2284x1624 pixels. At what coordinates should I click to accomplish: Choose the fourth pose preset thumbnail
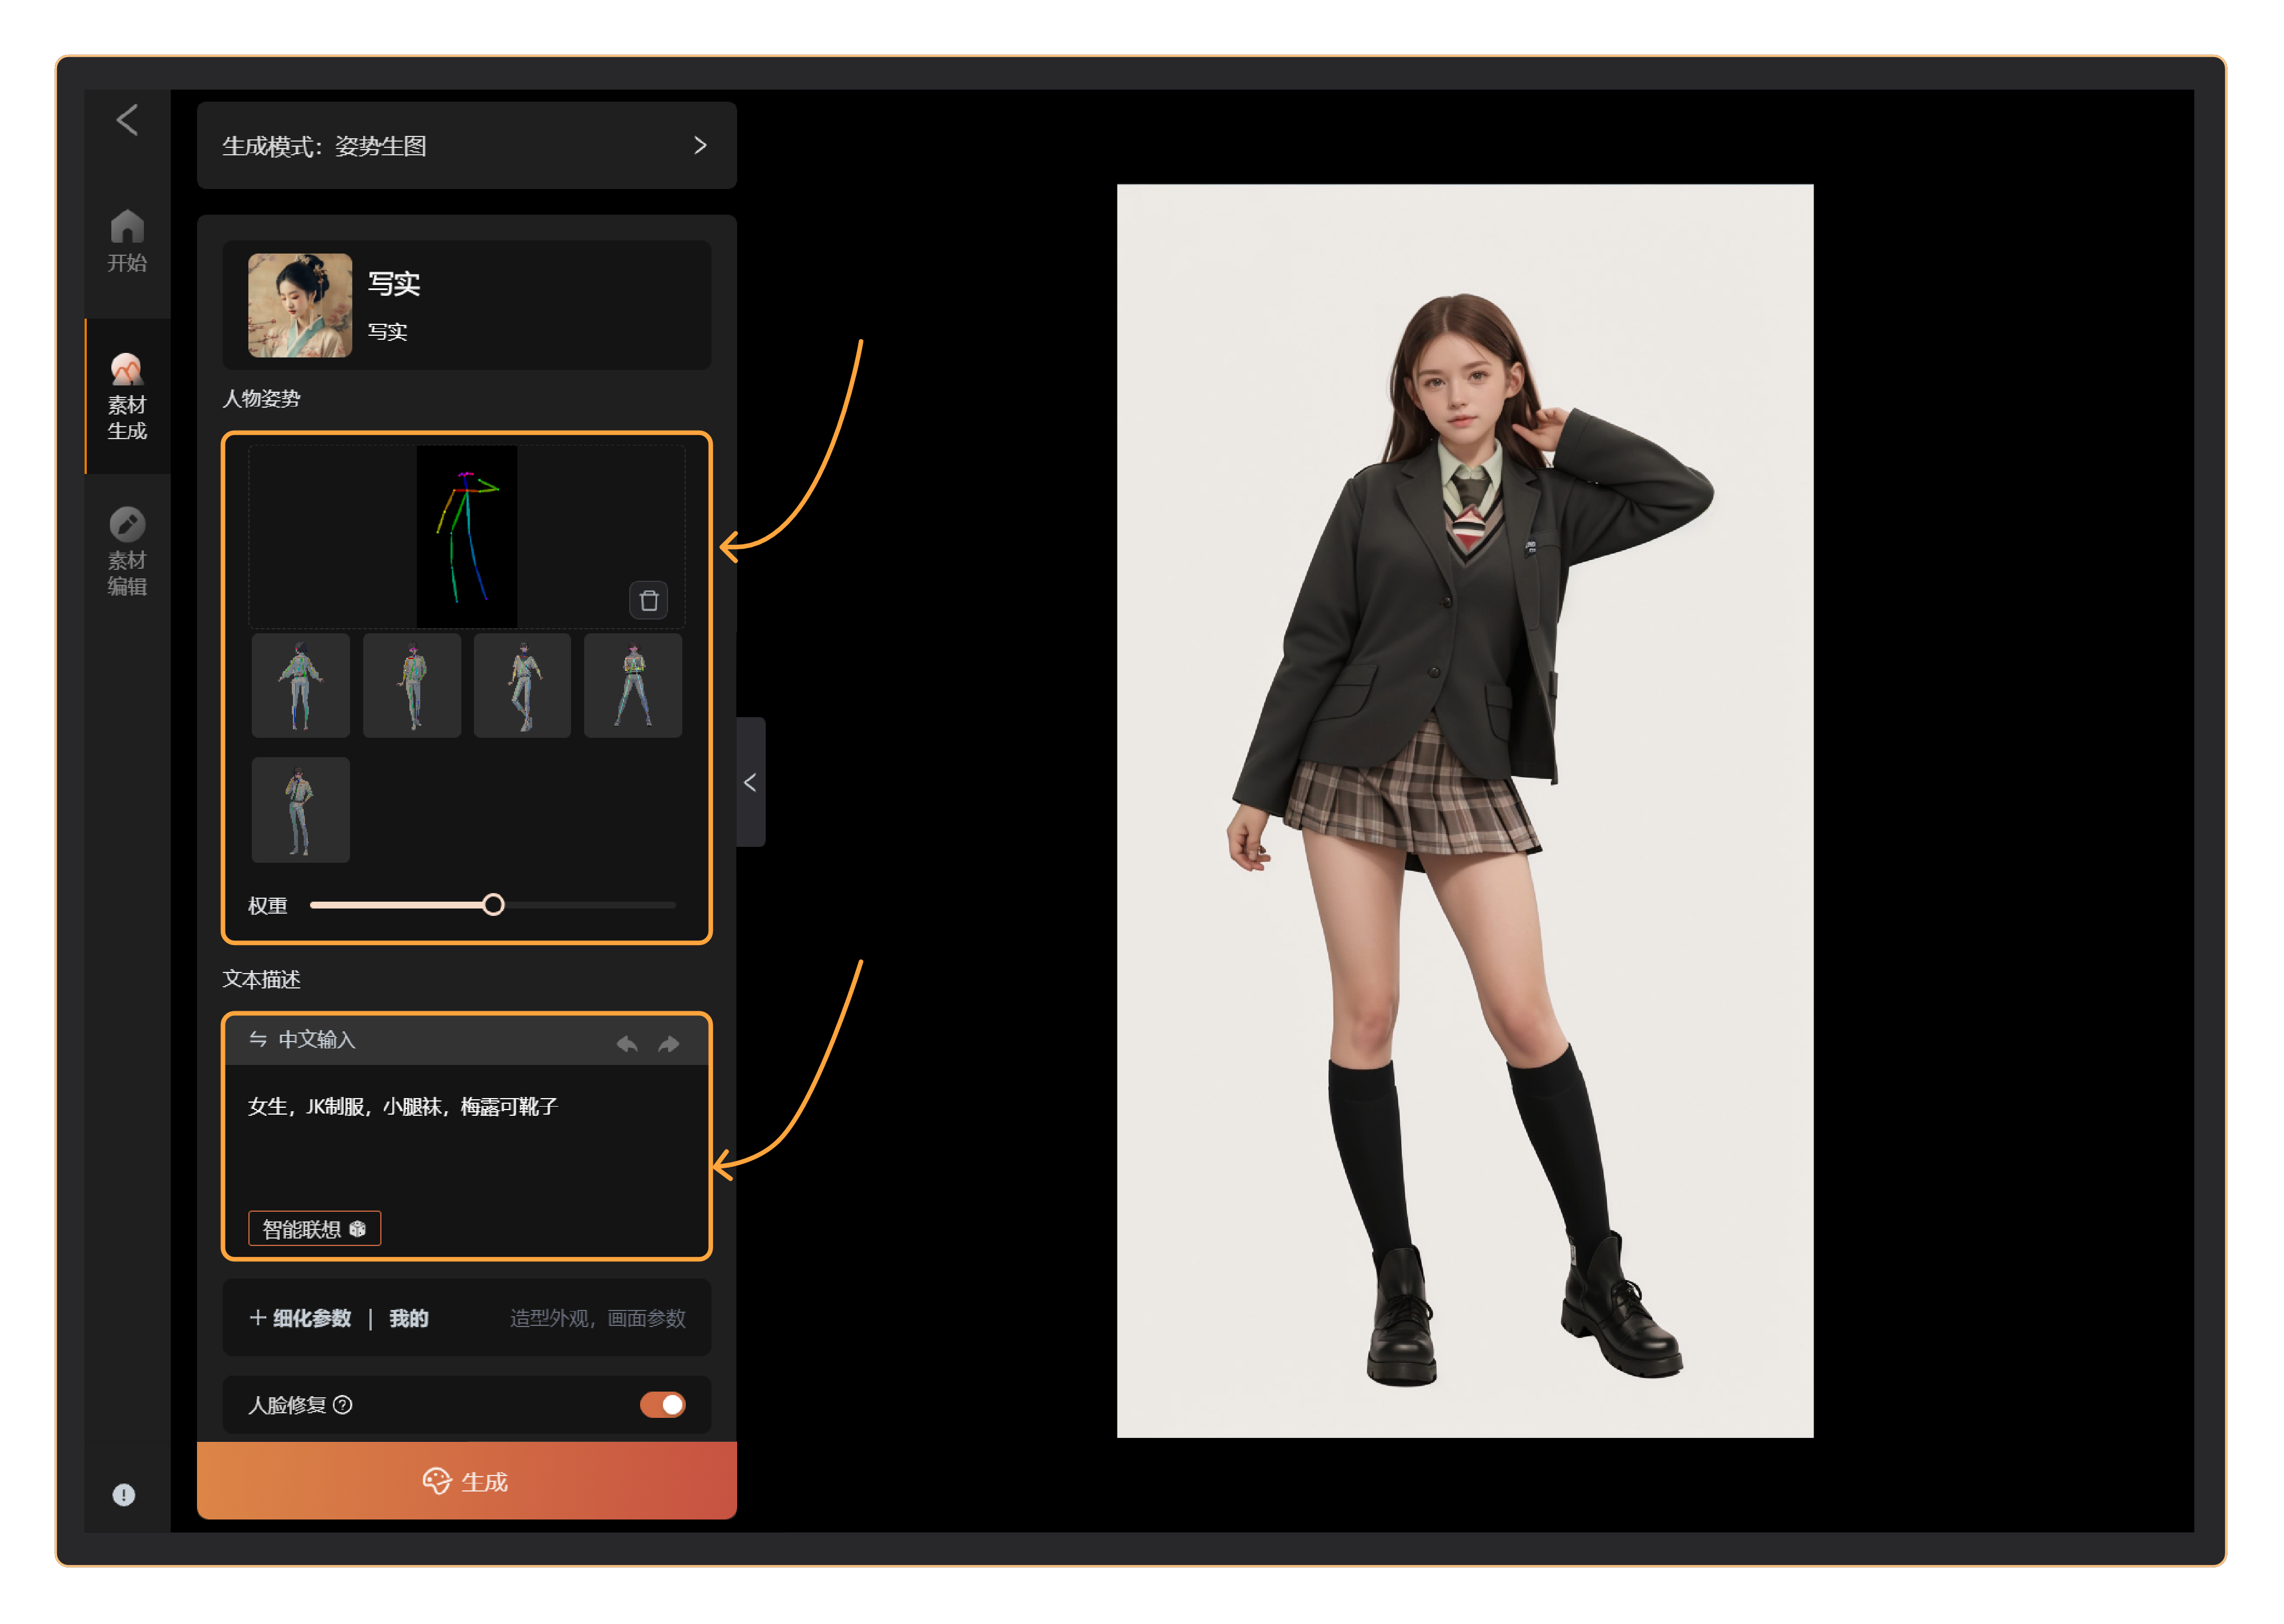point(633,685)
